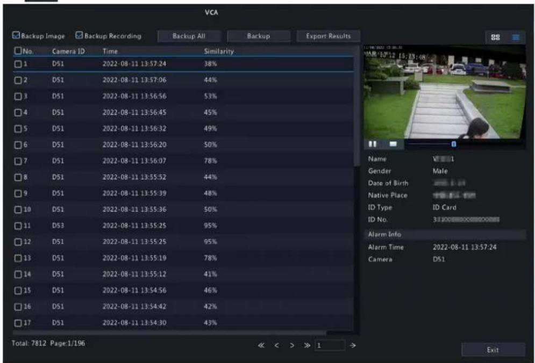Check the box for row 4
This screenshot has width=535, height=363.
pos(18,112)
